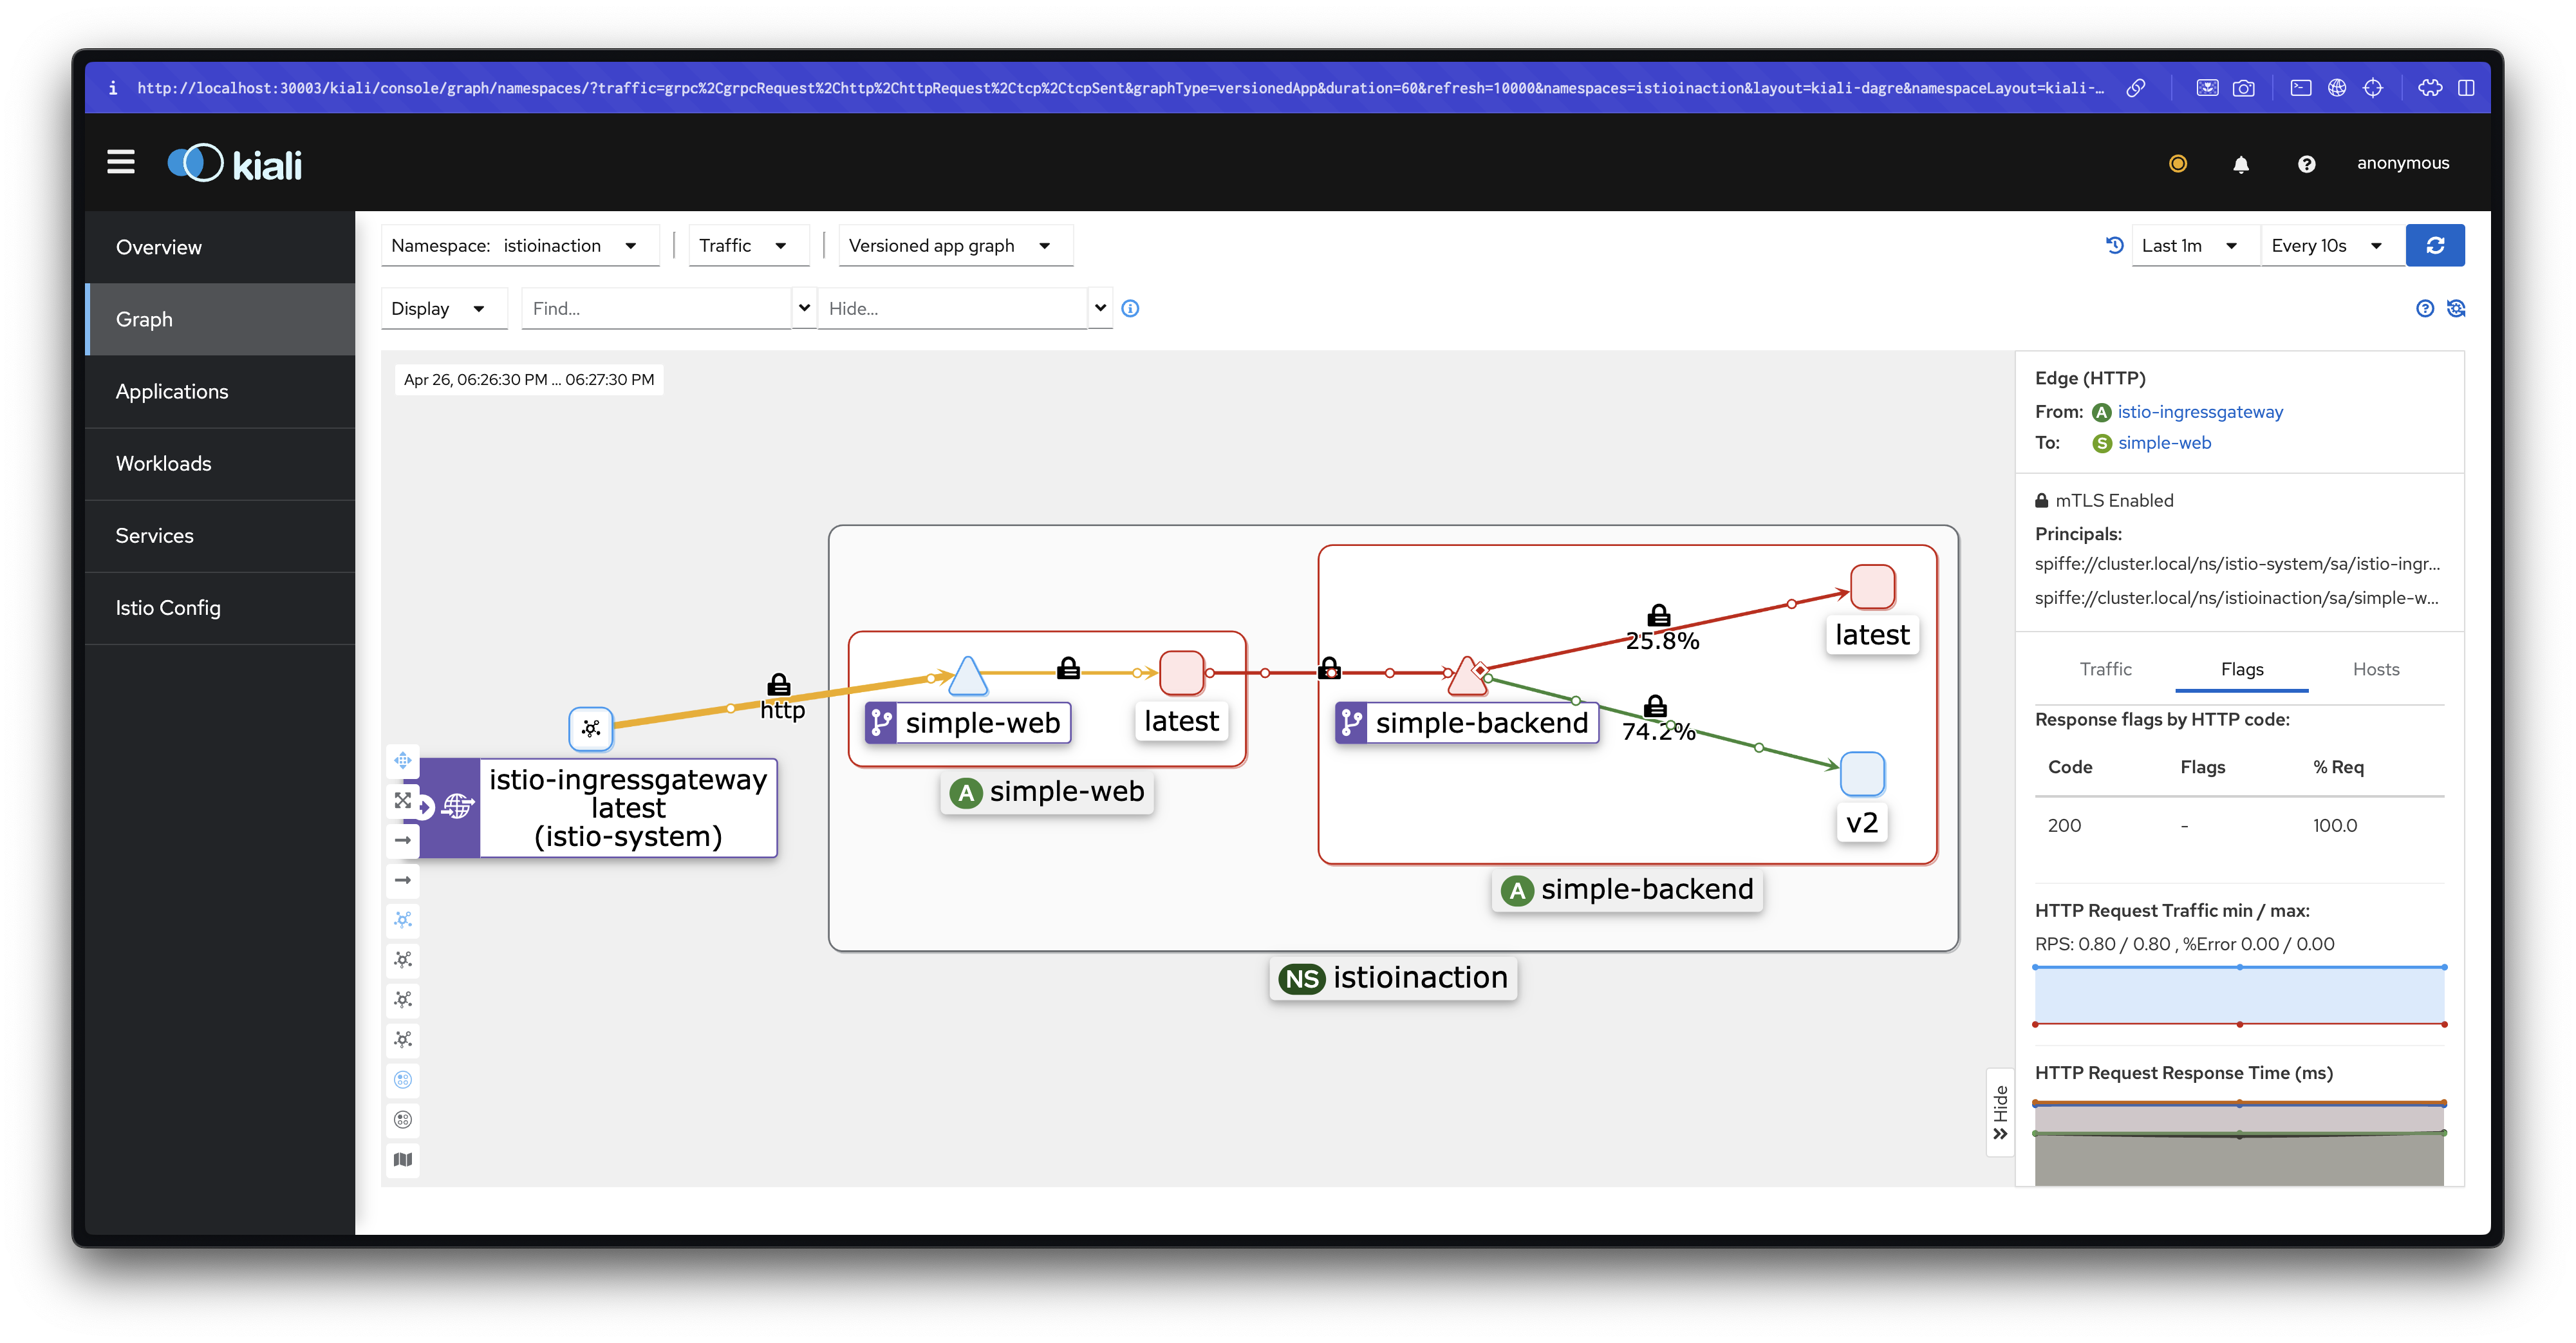Viewport: 2576px width, 1343px height.
Task: Open the browser extensions puzzle icon
Action: click(2430, 88)
